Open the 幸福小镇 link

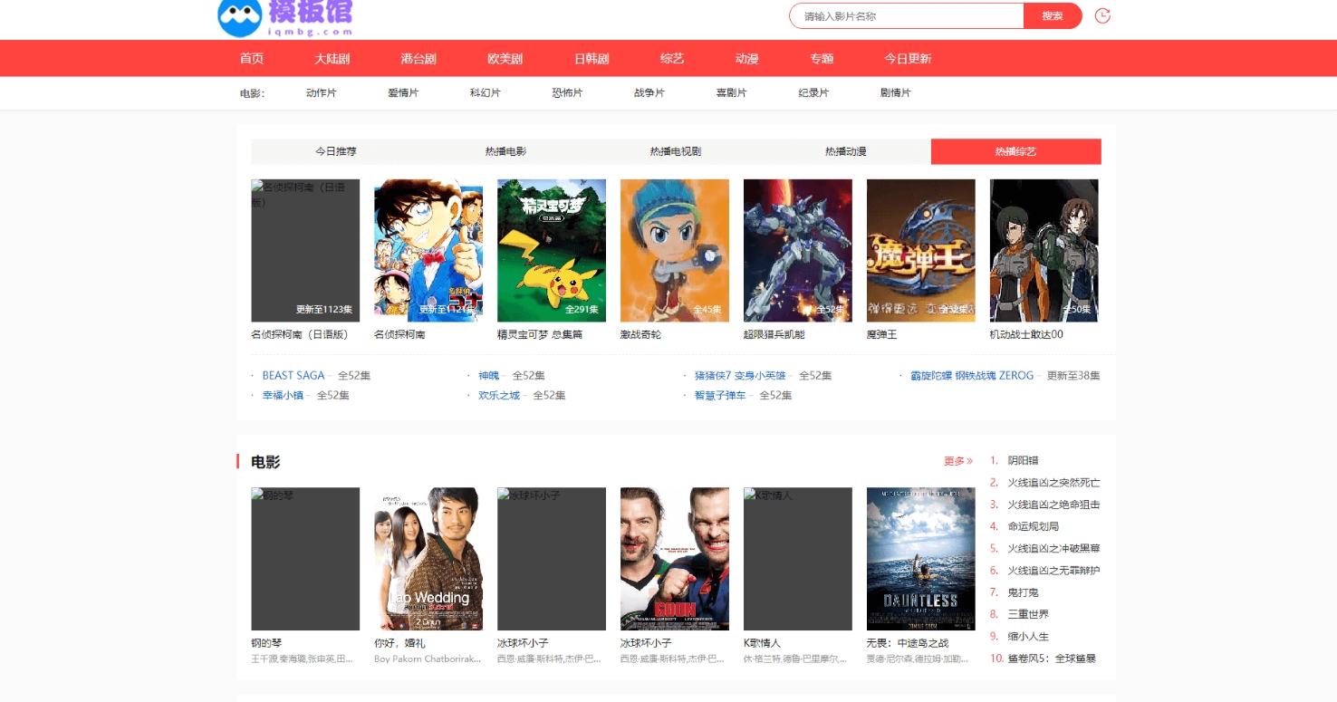pyautogui.click(x=283, y=395)
